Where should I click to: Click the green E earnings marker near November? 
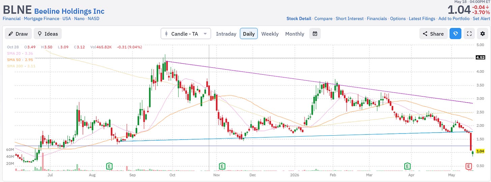222,166
